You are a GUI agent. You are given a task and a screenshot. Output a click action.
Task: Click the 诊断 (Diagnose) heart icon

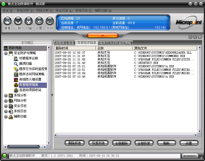pos(18,21)
